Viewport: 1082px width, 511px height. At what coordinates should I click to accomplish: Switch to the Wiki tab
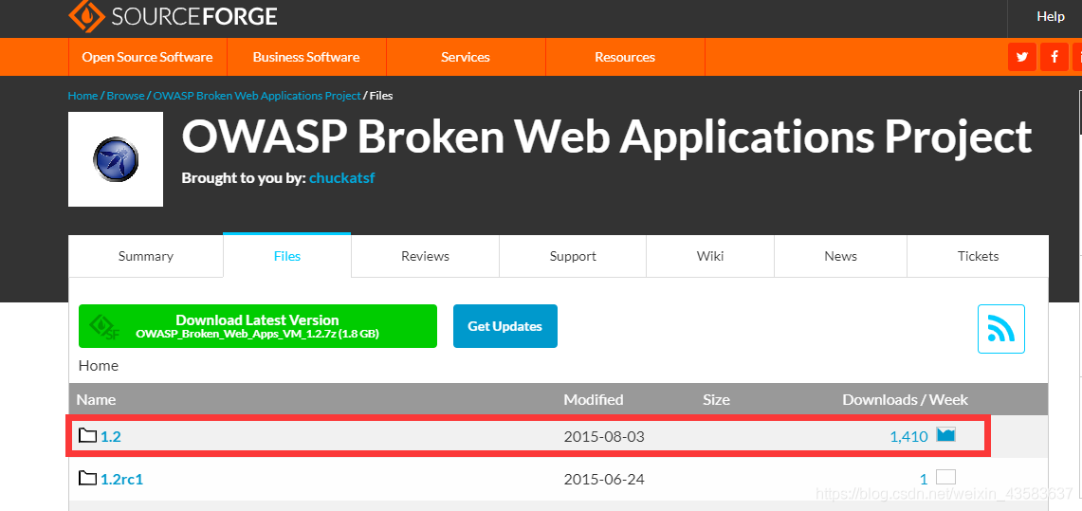[710, 256]
